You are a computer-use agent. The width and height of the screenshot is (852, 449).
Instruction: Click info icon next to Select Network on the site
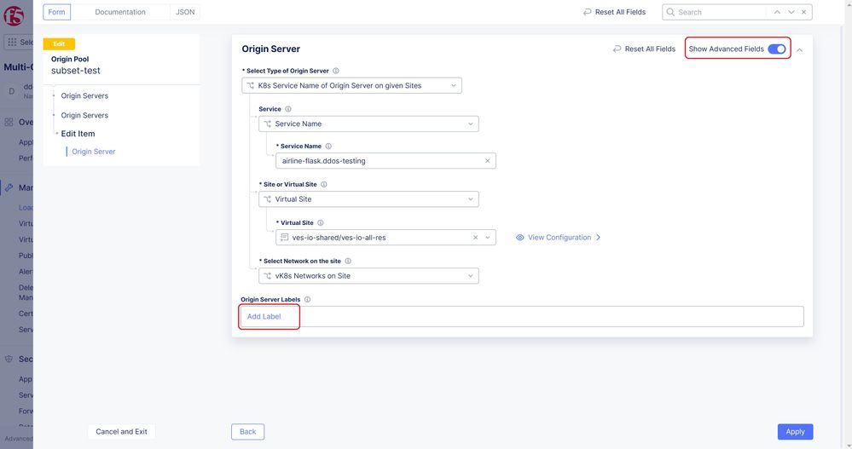tap(348, 262)
